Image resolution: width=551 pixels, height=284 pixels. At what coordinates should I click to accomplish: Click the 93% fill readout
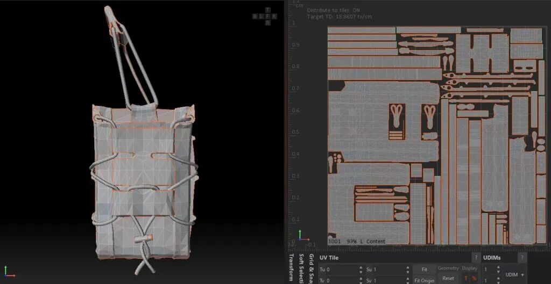click(x=352, y=241)
